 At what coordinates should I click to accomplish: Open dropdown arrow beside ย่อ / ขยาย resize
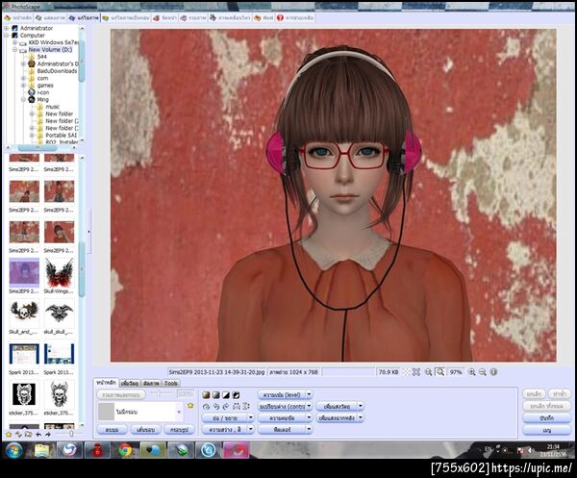pyautogui.click(x=251, y=418)
